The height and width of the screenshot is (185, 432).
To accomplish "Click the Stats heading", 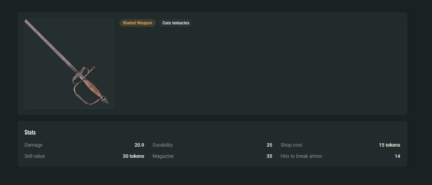I will coord(30,132).
